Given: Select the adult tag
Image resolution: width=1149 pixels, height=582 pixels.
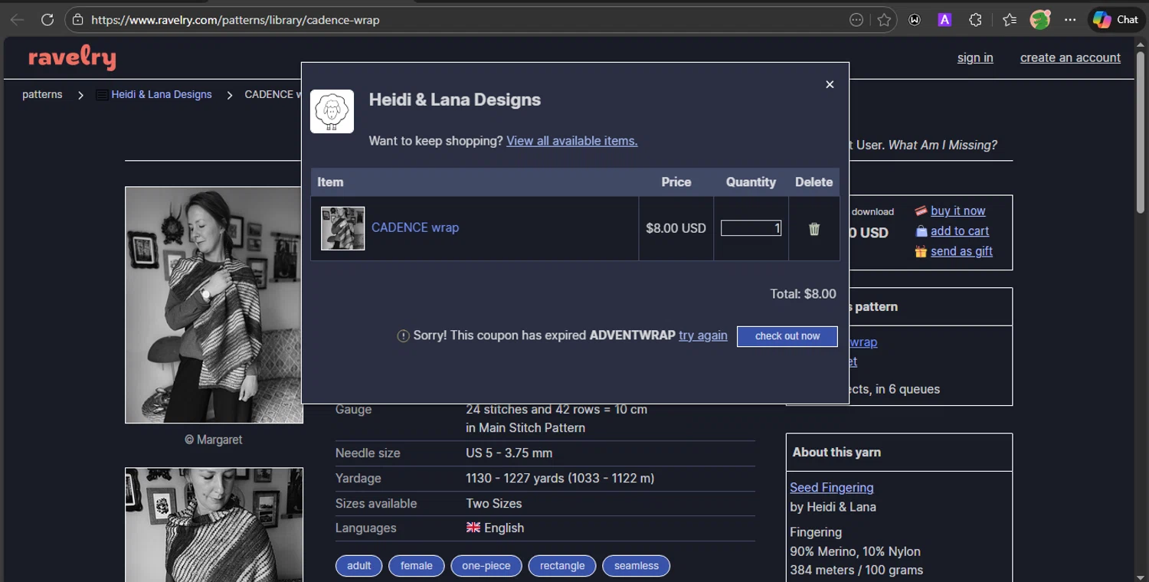Looking at the screenshot, I should point(358,566).
